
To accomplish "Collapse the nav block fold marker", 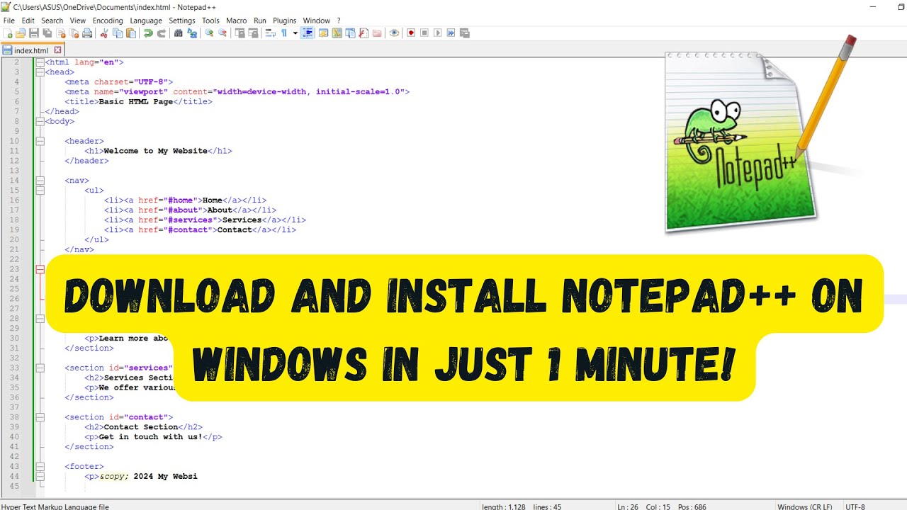I will coord(40,181).
